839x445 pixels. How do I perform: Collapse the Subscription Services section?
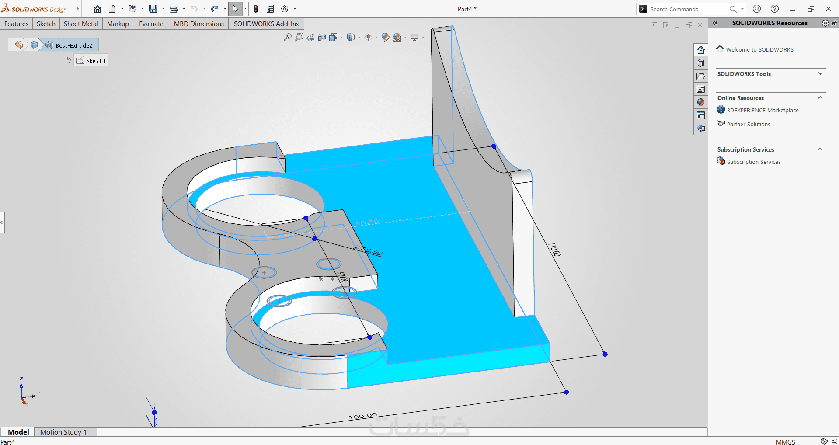coord(820,149)
